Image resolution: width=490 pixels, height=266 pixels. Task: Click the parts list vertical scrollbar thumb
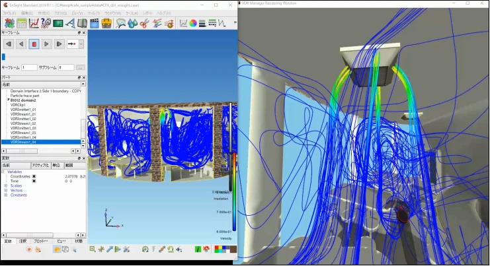83,129
